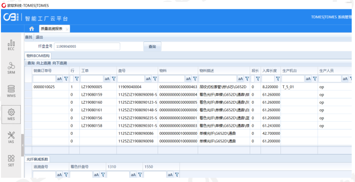Toggle aA case match for 物料描述
This screenshot has height=182, width=355.
(241, 79)
